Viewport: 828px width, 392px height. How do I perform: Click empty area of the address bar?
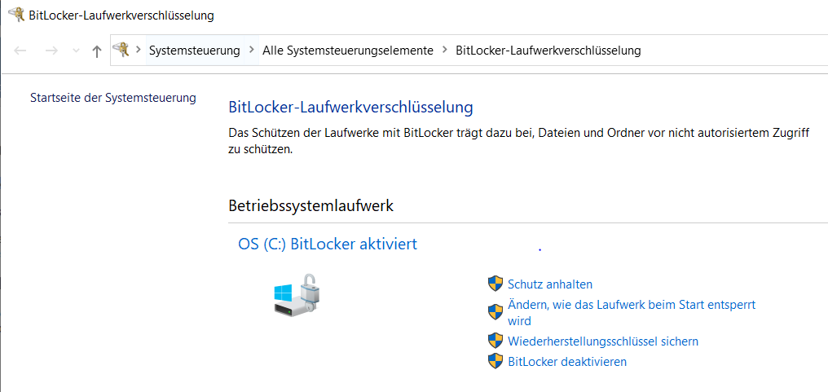click(x=733, y=51)
